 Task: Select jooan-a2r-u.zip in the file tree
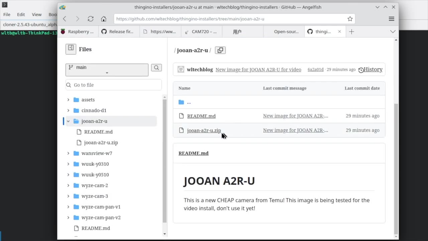[x=101, y=143]
